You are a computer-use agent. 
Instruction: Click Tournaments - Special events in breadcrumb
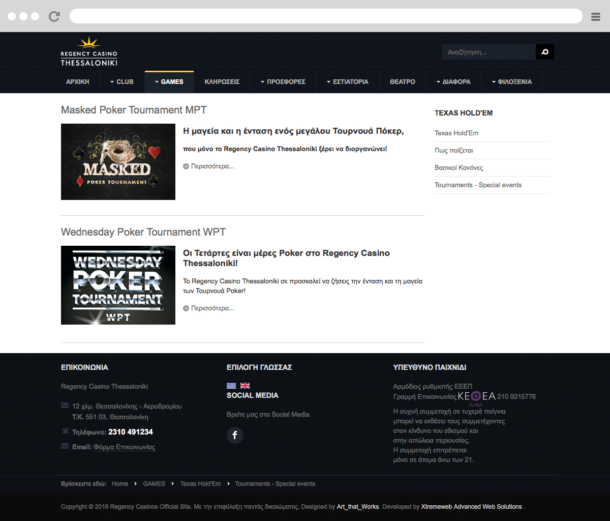(275, 484)
